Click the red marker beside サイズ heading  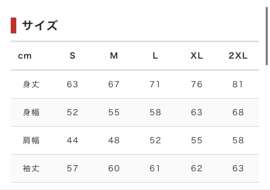pos(13,25)
